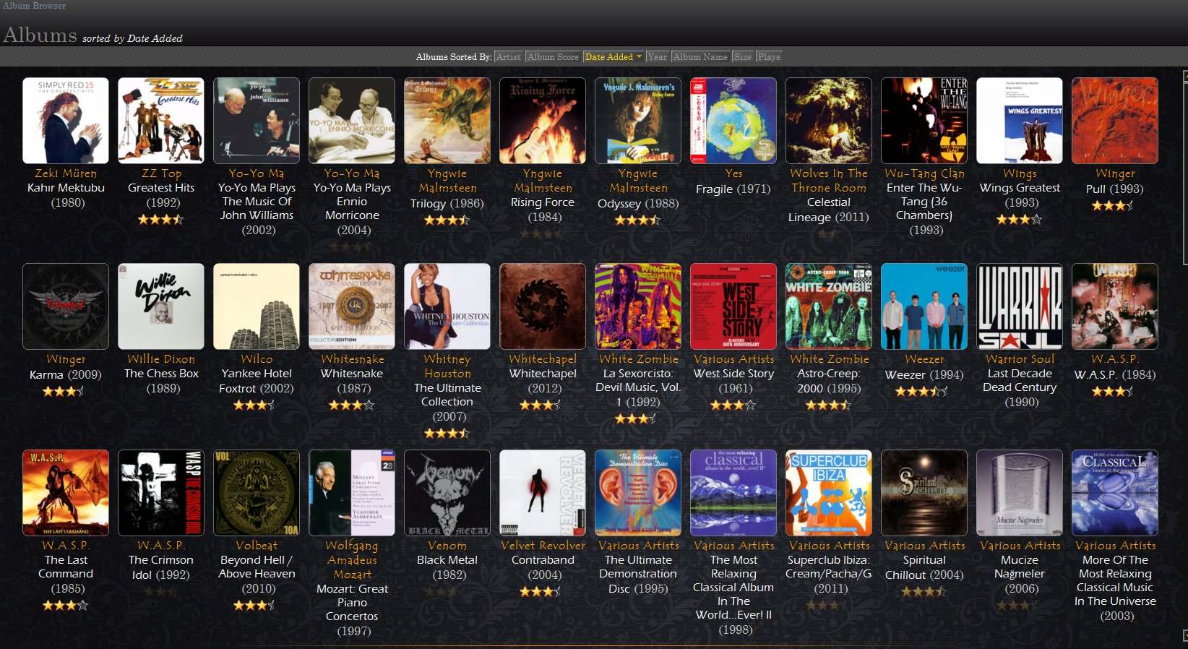Open Enter The Wu-Tang album cover
The height and width of the screenshot is (649, 1188).
coord(924,121)
